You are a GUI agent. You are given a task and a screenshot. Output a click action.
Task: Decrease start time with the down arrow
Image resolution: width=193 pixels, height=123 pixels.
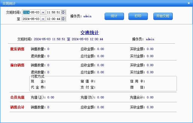(64, 13)
